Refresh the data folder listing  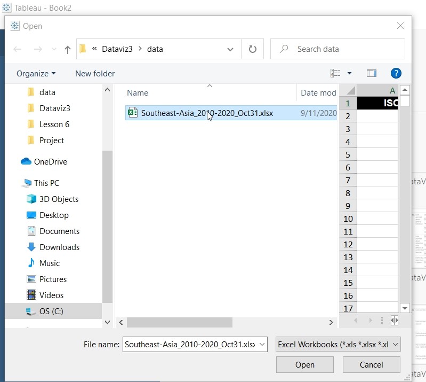[252, 49]
